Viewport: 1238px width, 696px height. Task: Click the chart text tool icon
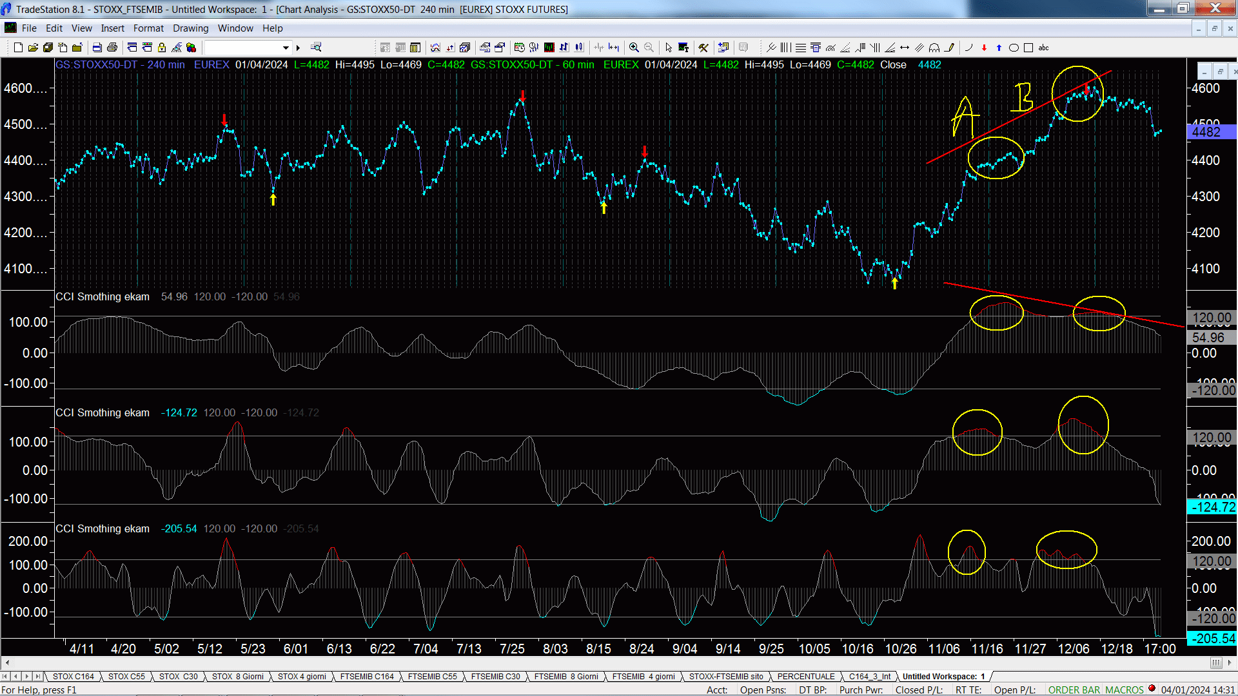(683, 47)
